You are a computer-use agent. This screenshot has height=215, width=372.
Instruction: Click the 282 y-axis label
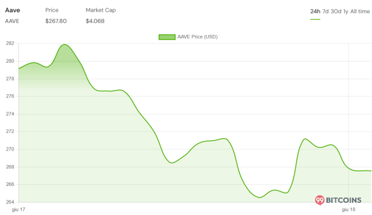[10, 44]
